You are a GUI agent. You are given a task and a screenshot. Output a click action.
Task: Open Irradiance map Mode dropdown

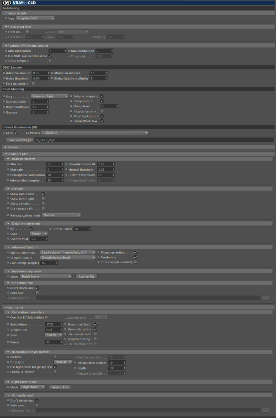click(x=46, y=277)
